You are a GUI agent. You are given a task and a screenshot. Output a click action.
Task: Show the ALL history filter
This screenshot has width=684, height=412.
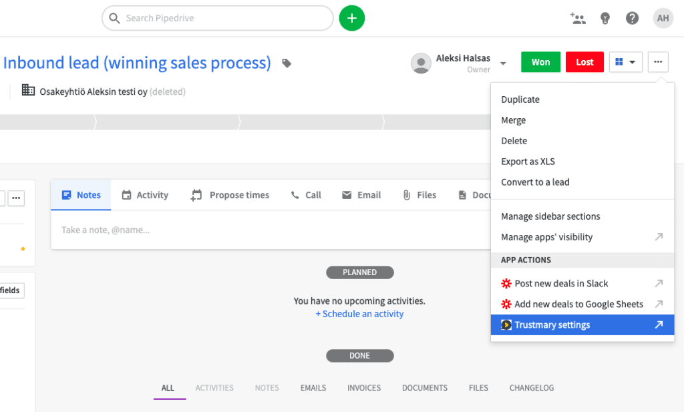click(168, 388)
